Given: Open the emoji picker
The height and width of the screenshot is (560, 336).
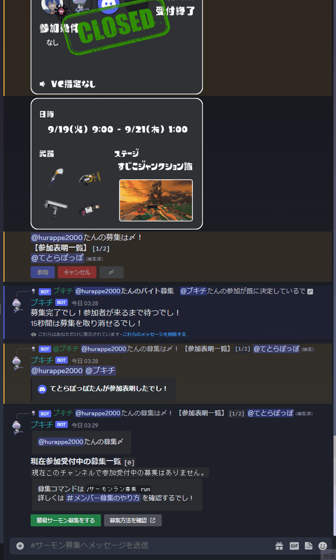Looking at the screenshot, I should click(322, 546).
